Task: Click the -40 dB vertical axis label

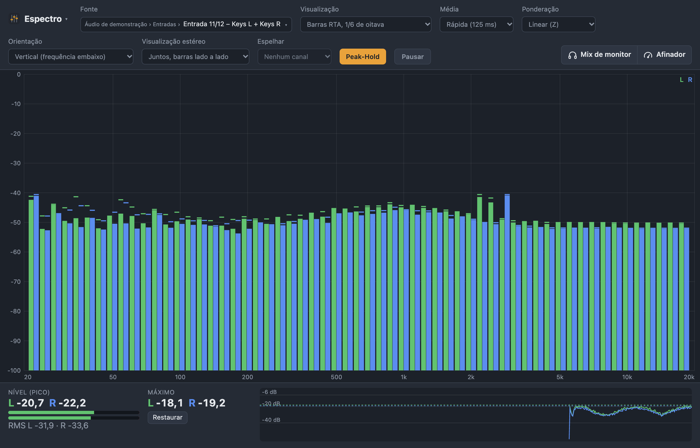Action: tap(16, 193)
